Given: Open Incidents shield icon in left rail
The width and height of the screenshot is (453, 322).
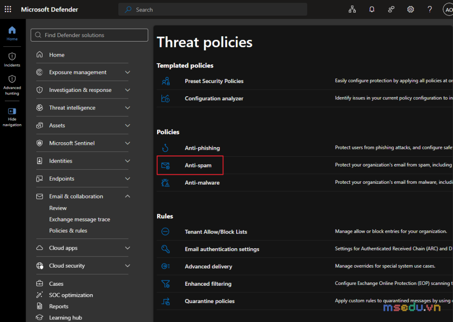Looking at the screenshot, I should click(x=12, y=56).
